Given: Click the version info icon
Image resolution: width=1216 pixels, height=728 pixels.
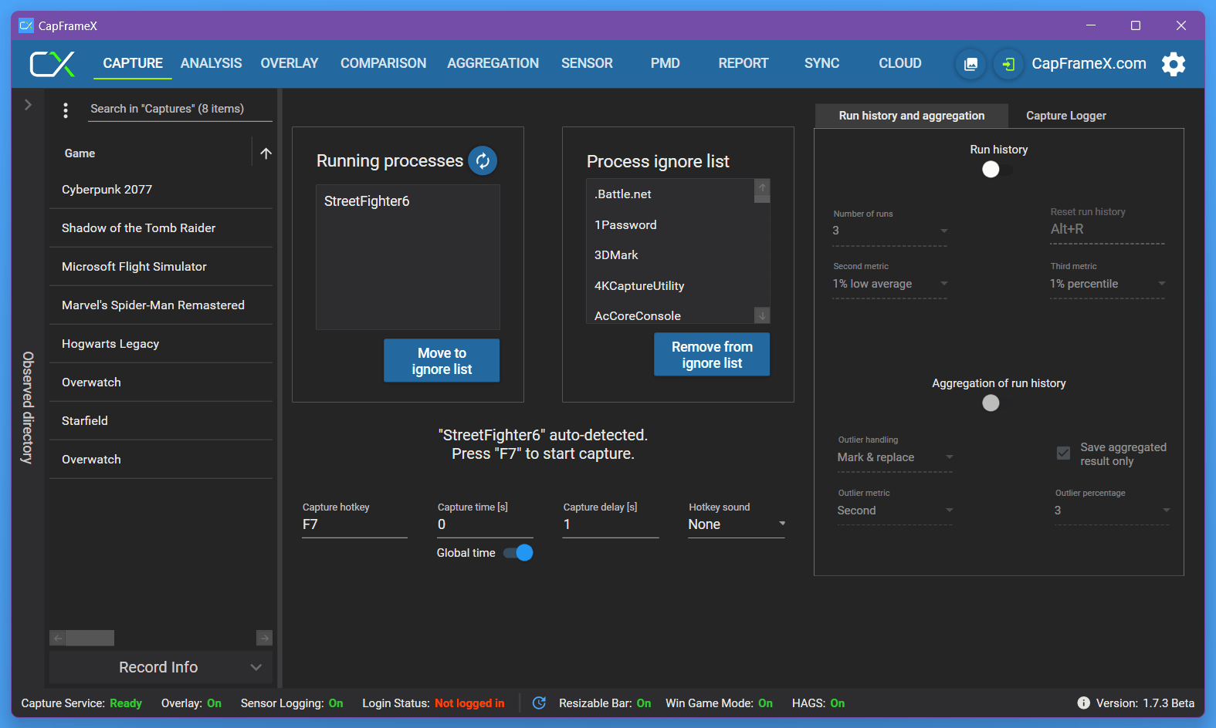Looking at the screenshot, I should tap(1084, 703).
